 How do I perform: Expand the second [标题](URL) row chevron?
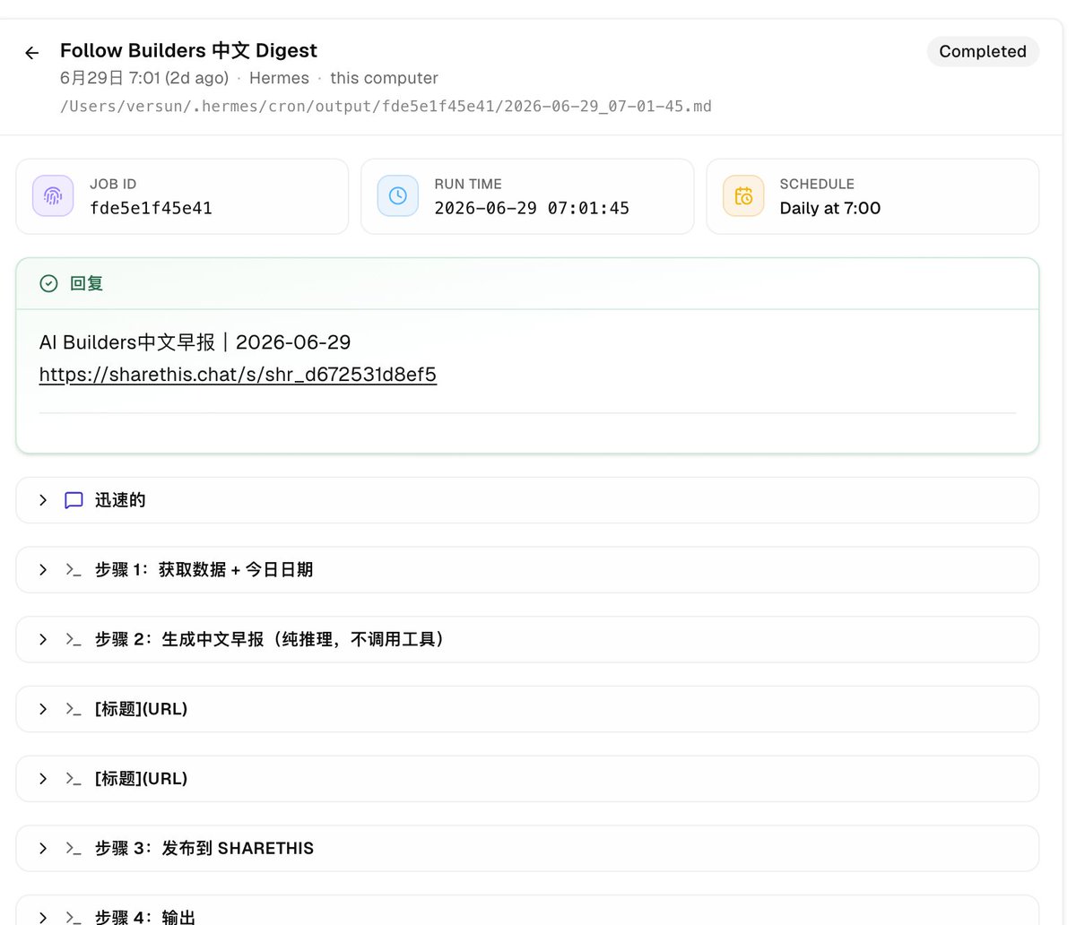(x=43, y=779)
